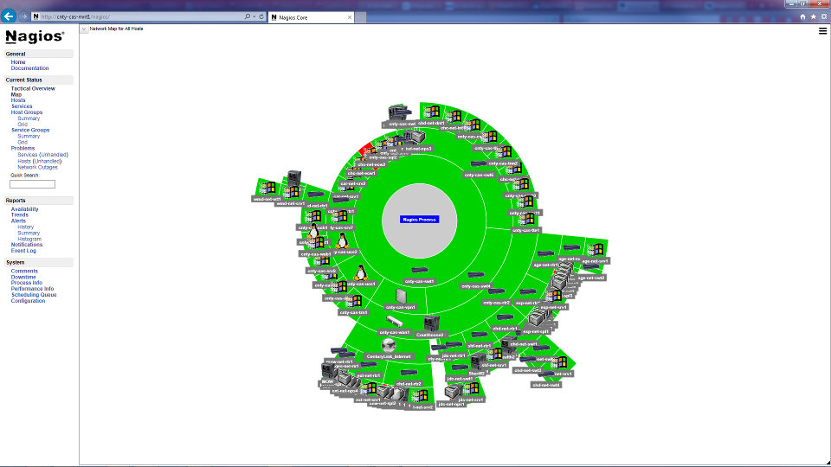This screenshot has height=467, width=831.
Task: Click the browser back arrow button
Action: [10, 16]
